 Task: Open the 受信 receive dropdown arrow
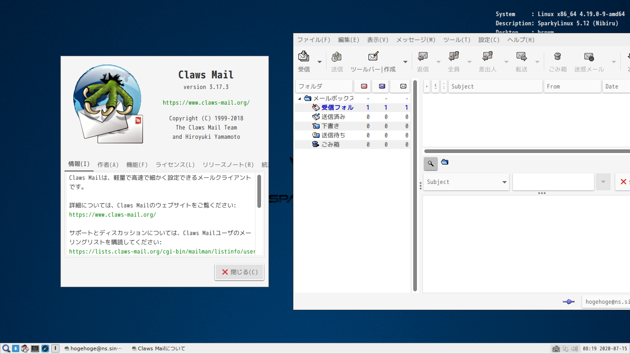click(x=319, y=62)
